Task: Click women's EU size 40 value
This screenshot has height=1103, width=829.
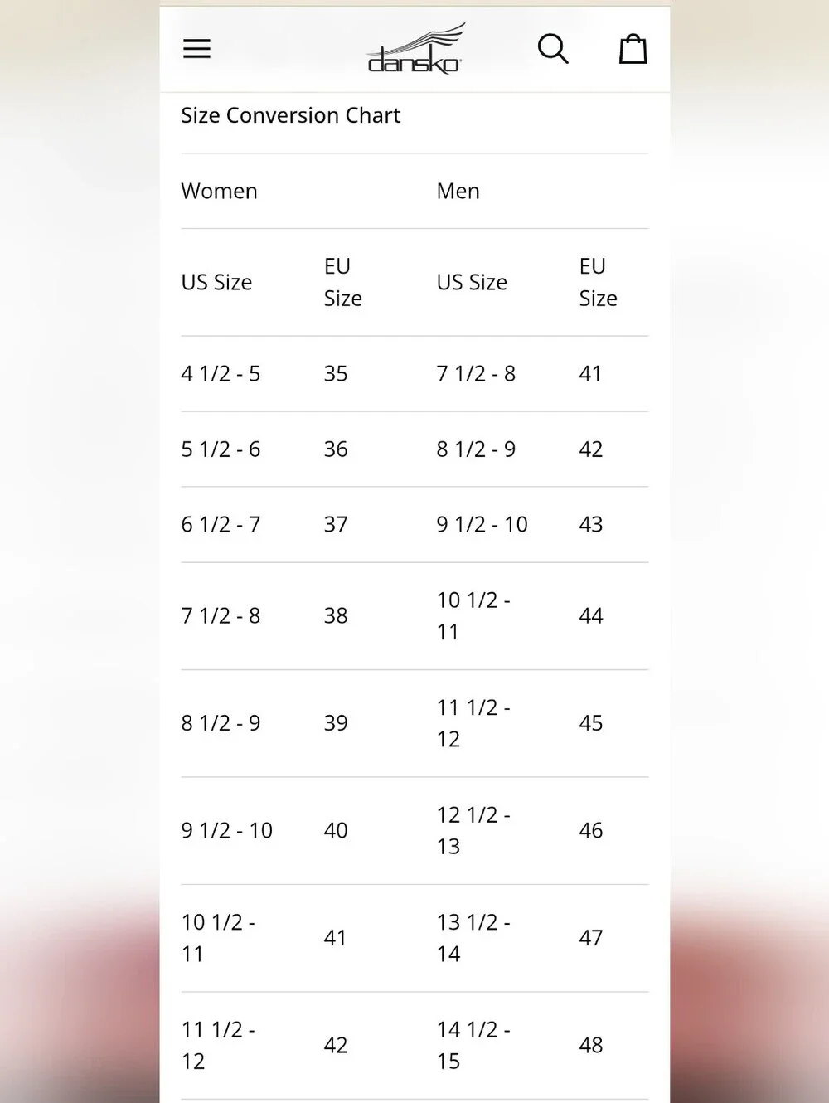Action: 336,831
